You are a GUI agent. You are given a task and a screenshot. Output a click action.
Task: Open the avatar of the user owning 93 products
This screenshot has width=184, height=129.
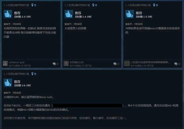[66, 63]
